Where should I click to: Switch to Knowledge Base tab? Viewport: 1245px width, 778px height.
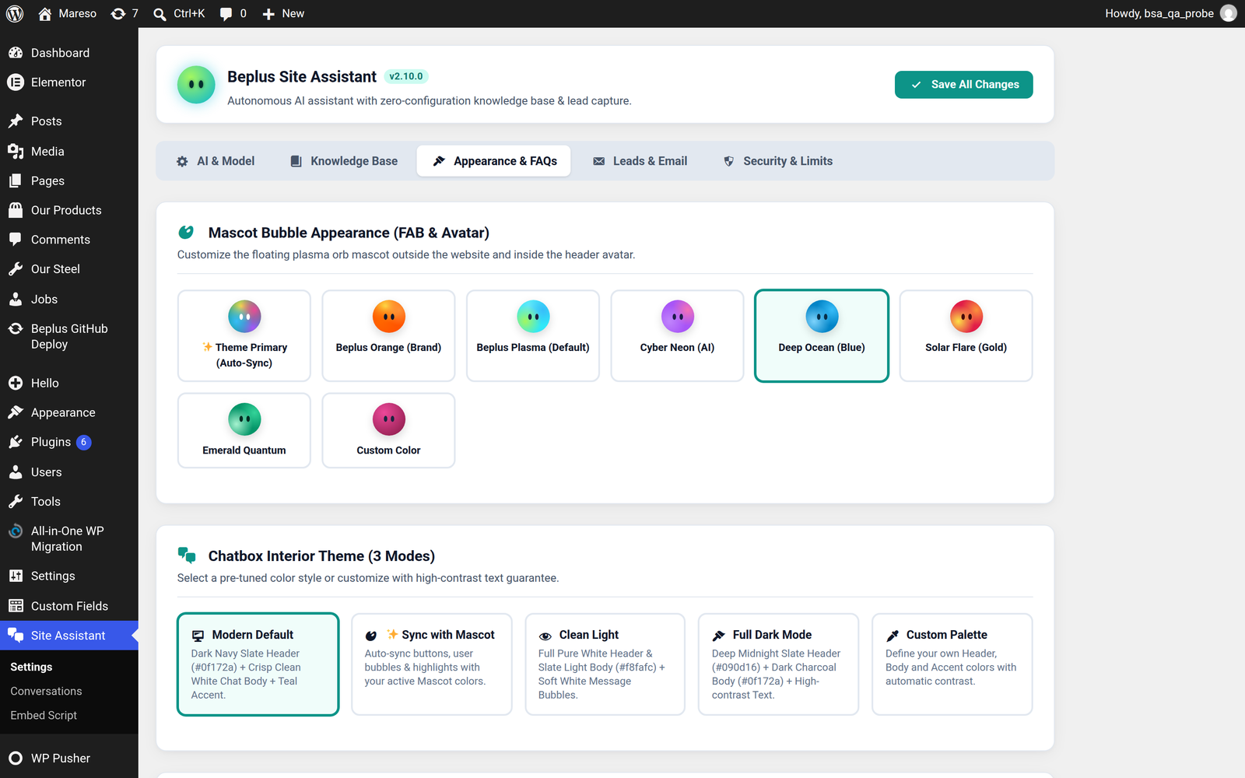(344, 161)
